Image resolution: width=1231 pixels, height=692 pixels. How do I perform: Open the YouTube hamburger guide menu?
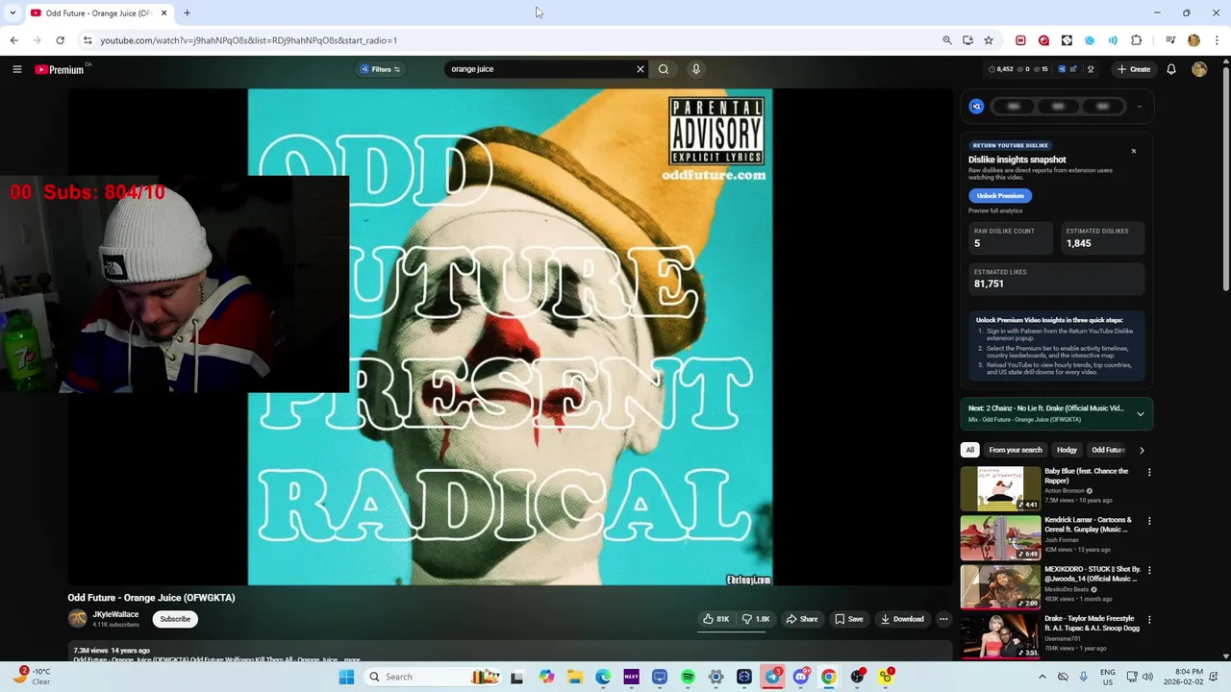[16, 69]
